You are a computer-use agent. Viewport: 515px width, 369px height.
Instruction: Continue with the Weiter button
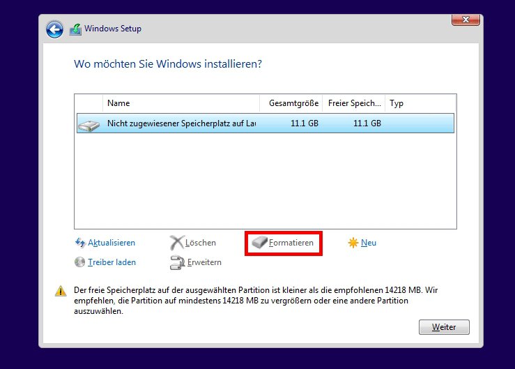(444, 327)
